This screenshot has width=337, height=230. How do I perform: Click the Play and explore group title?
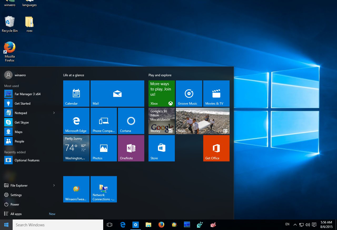[160, 75]
